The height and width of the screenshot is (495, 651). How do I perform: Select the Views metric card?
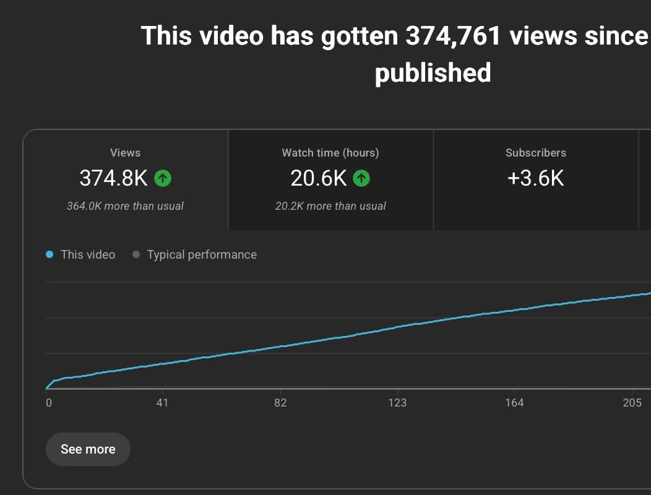(x=125, y=179)
